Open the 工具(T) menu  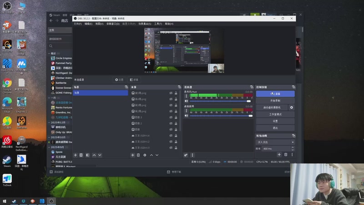pyautogui.click(x=158, y=24)
